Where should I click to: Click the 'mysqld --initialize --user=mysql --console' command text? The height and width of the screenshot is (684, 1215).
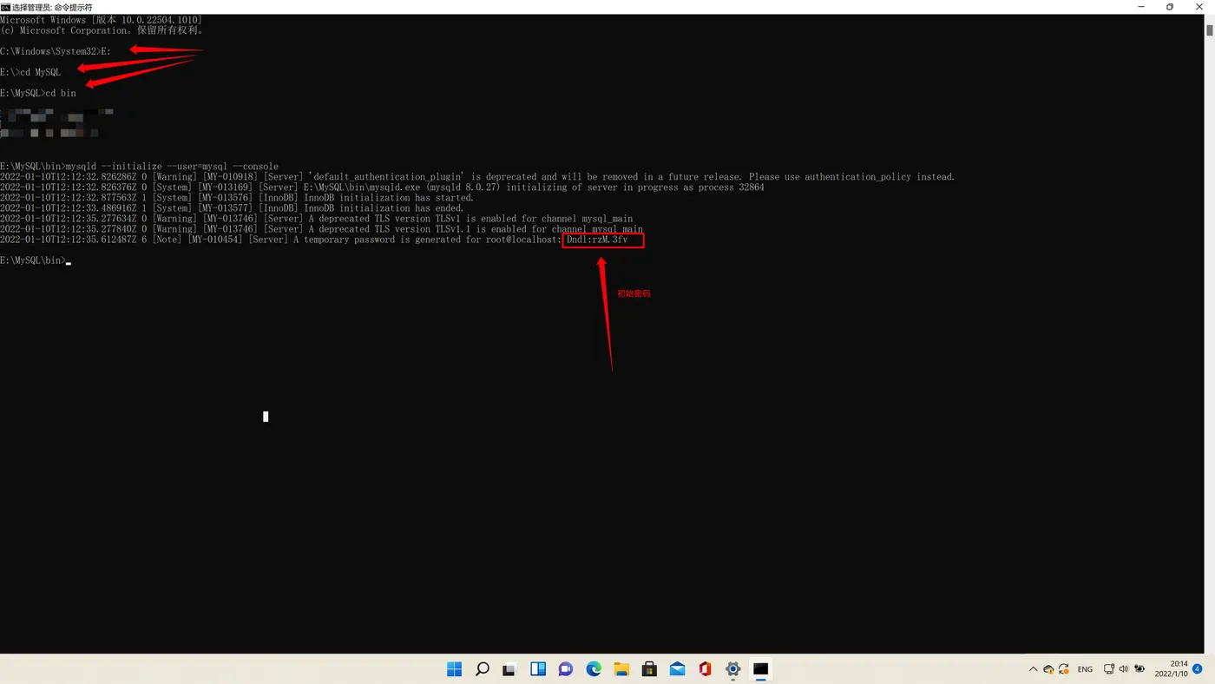click(x=172, y=167)
